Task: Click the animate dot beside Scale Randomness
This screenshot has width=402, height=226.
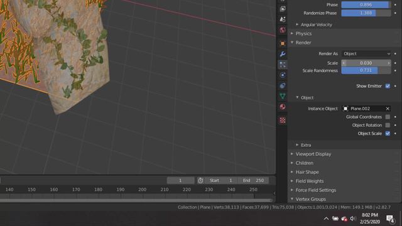Action: 395,70
